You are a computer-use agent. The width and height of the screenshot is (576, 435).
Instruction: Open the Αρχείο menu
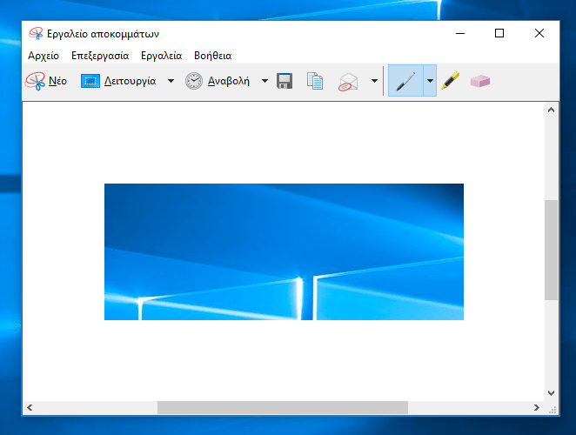tap(44, 56)
